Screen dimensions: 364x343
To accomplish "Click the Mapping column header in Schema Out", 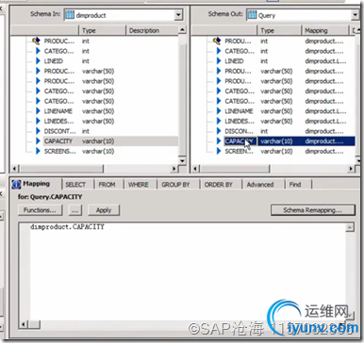I will 325,30.
